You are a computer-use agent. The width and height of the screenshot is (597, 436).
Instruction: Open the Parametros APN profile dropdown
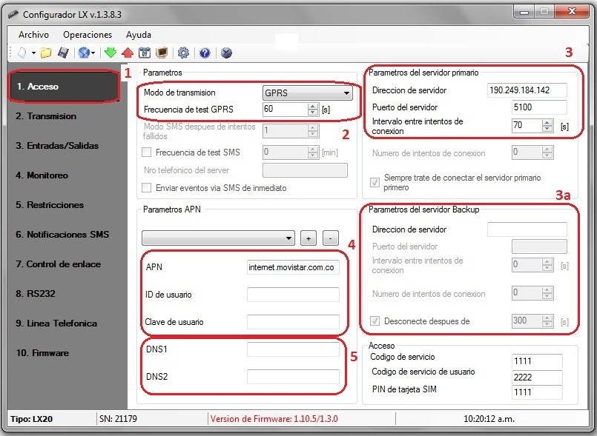218,238
